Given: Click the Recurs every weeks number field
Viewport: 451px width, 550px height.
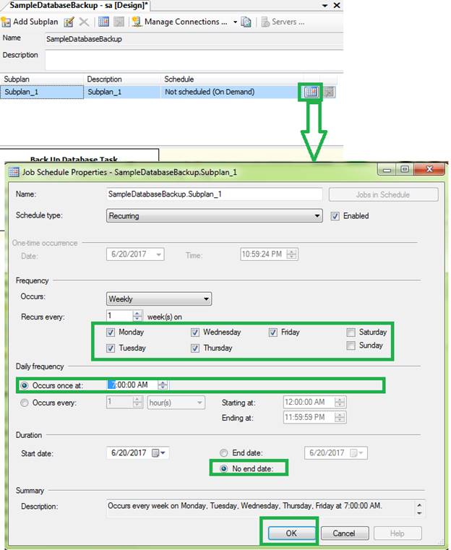Looking at the screenshot, I should tap(119, 316).
